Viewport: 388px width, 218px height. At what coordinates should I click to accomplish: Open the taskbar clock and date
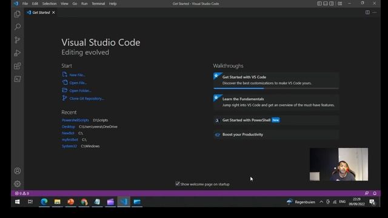(356, 202)
